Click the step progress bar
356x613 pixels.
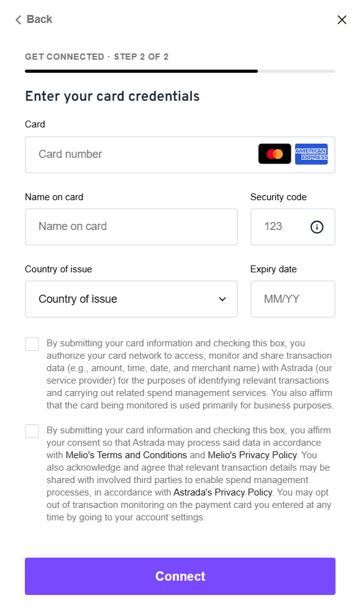click(180, 71)
